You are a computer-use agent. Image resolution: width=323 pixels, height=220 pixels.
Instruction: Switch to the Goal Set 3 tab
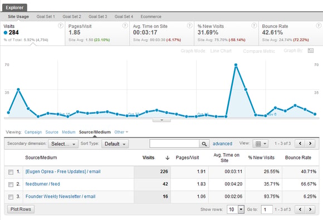click(x=98, y=17)
